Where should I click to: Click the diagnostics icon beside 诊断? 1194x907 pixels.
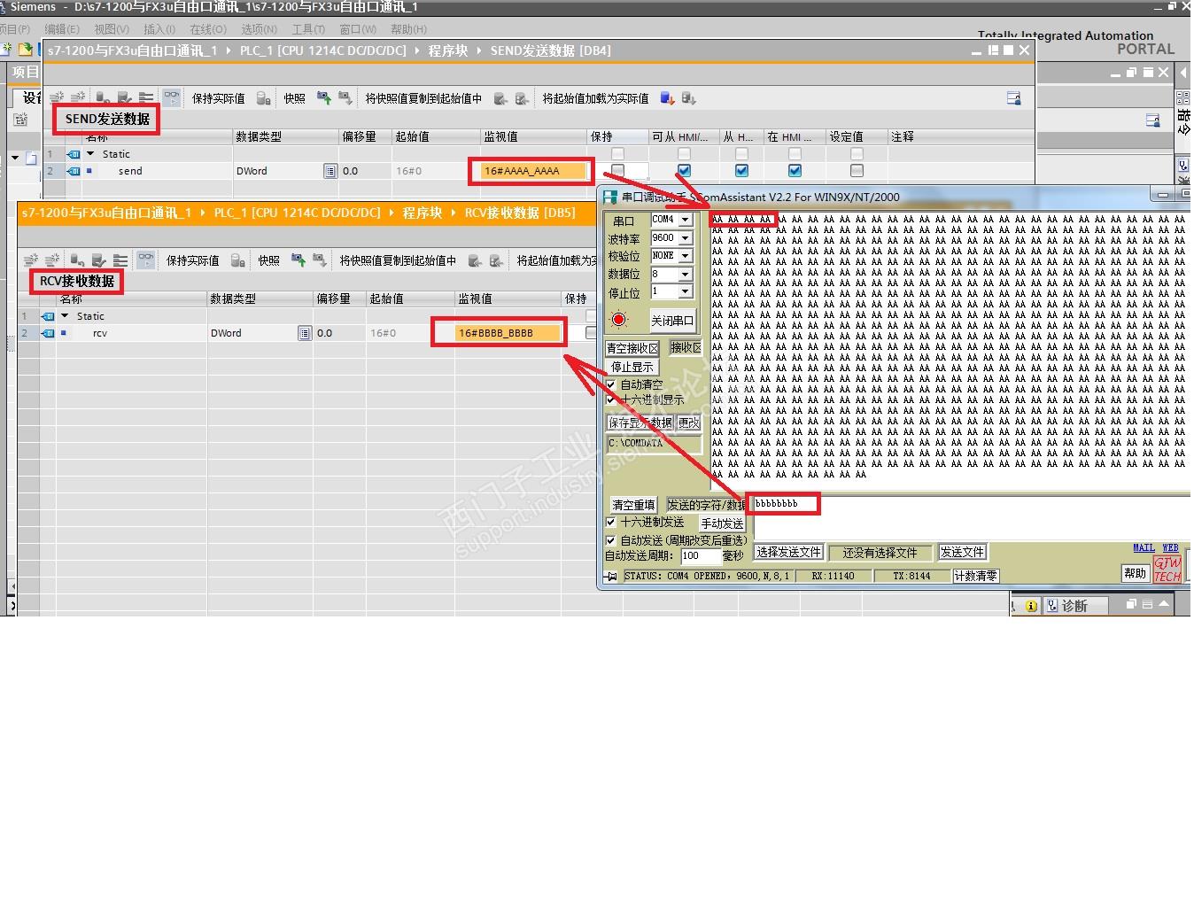[1051, 606]
